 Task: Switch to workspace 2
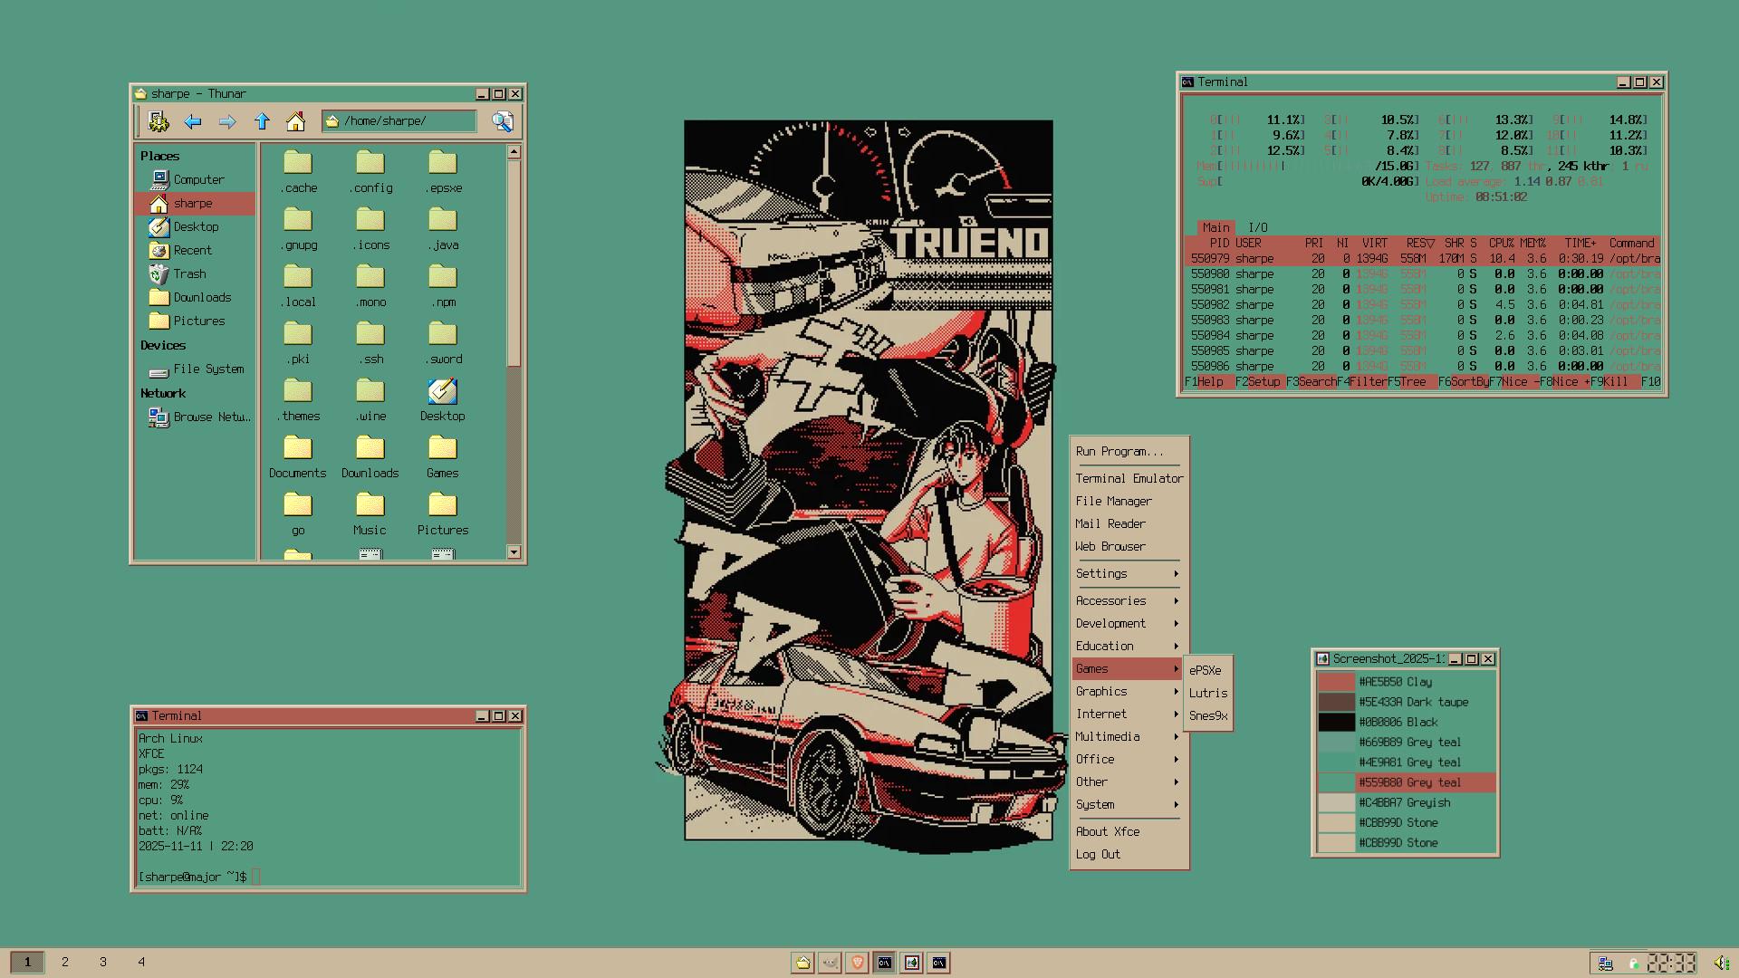(x=65, y=962)
